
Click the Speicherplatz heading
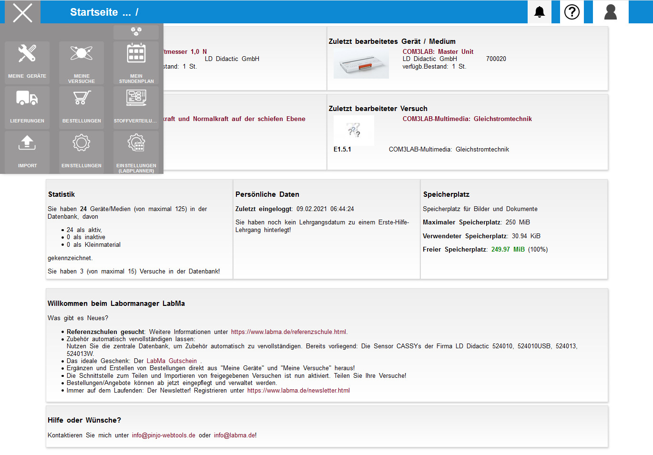[x=446, y=194]
